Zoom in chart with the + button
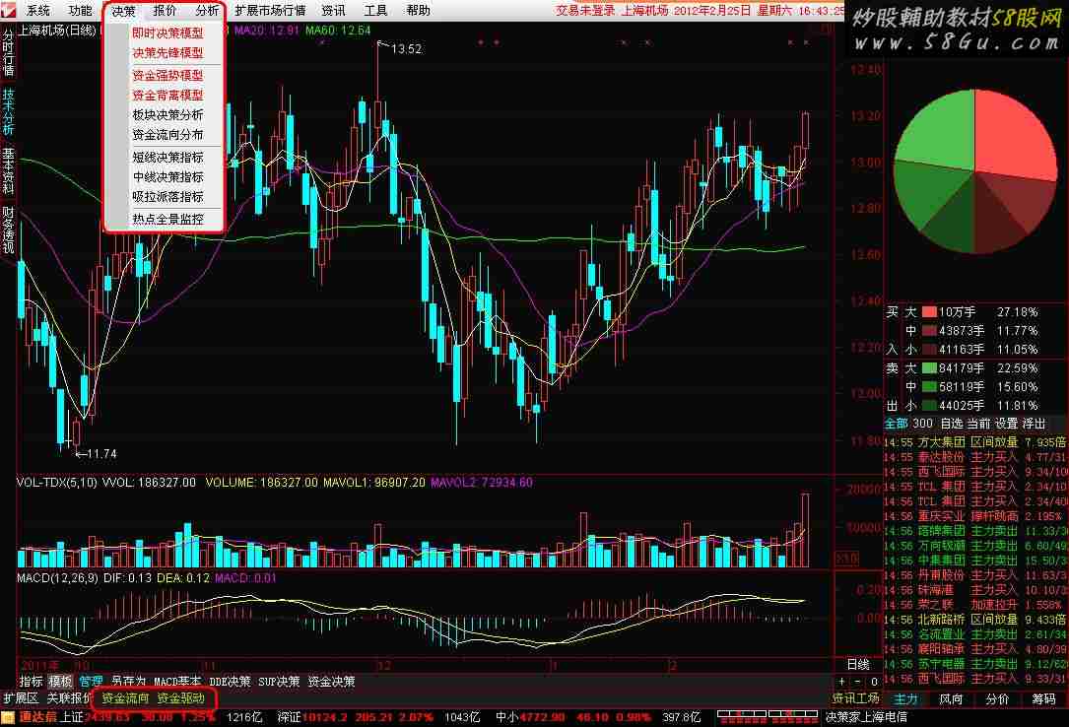 (842, 682)
